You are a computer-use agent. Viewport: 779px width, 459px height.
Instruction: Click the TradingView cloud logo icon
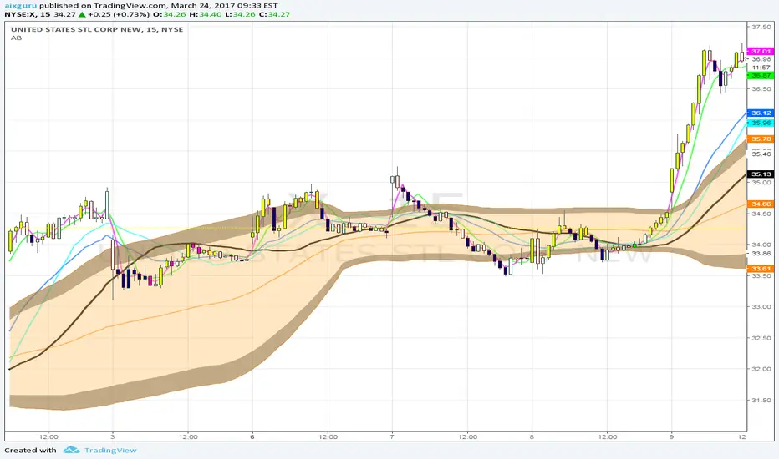click(x=72, y=450)
